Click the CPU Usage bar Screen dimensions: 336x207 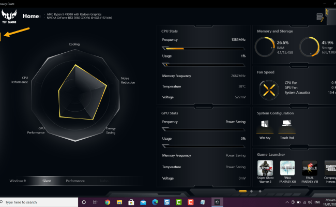204,65
